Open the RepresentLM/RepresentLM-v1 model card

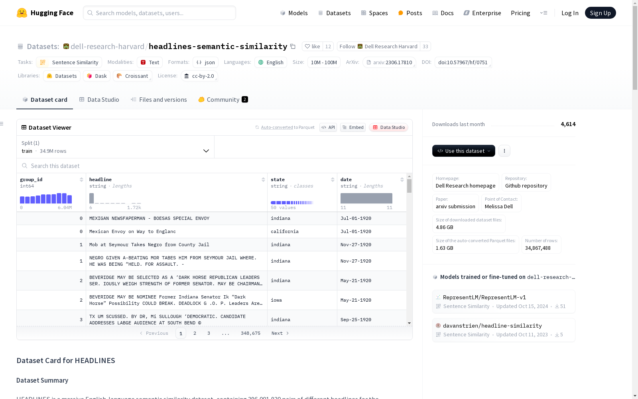point(504,302)
